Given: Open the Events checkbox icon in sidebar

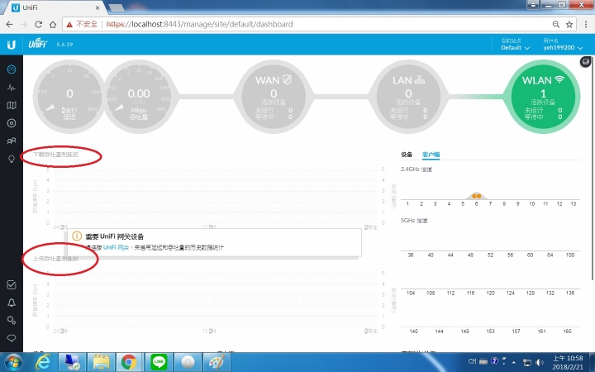Looking at the screenshot, I should point(12,284).
